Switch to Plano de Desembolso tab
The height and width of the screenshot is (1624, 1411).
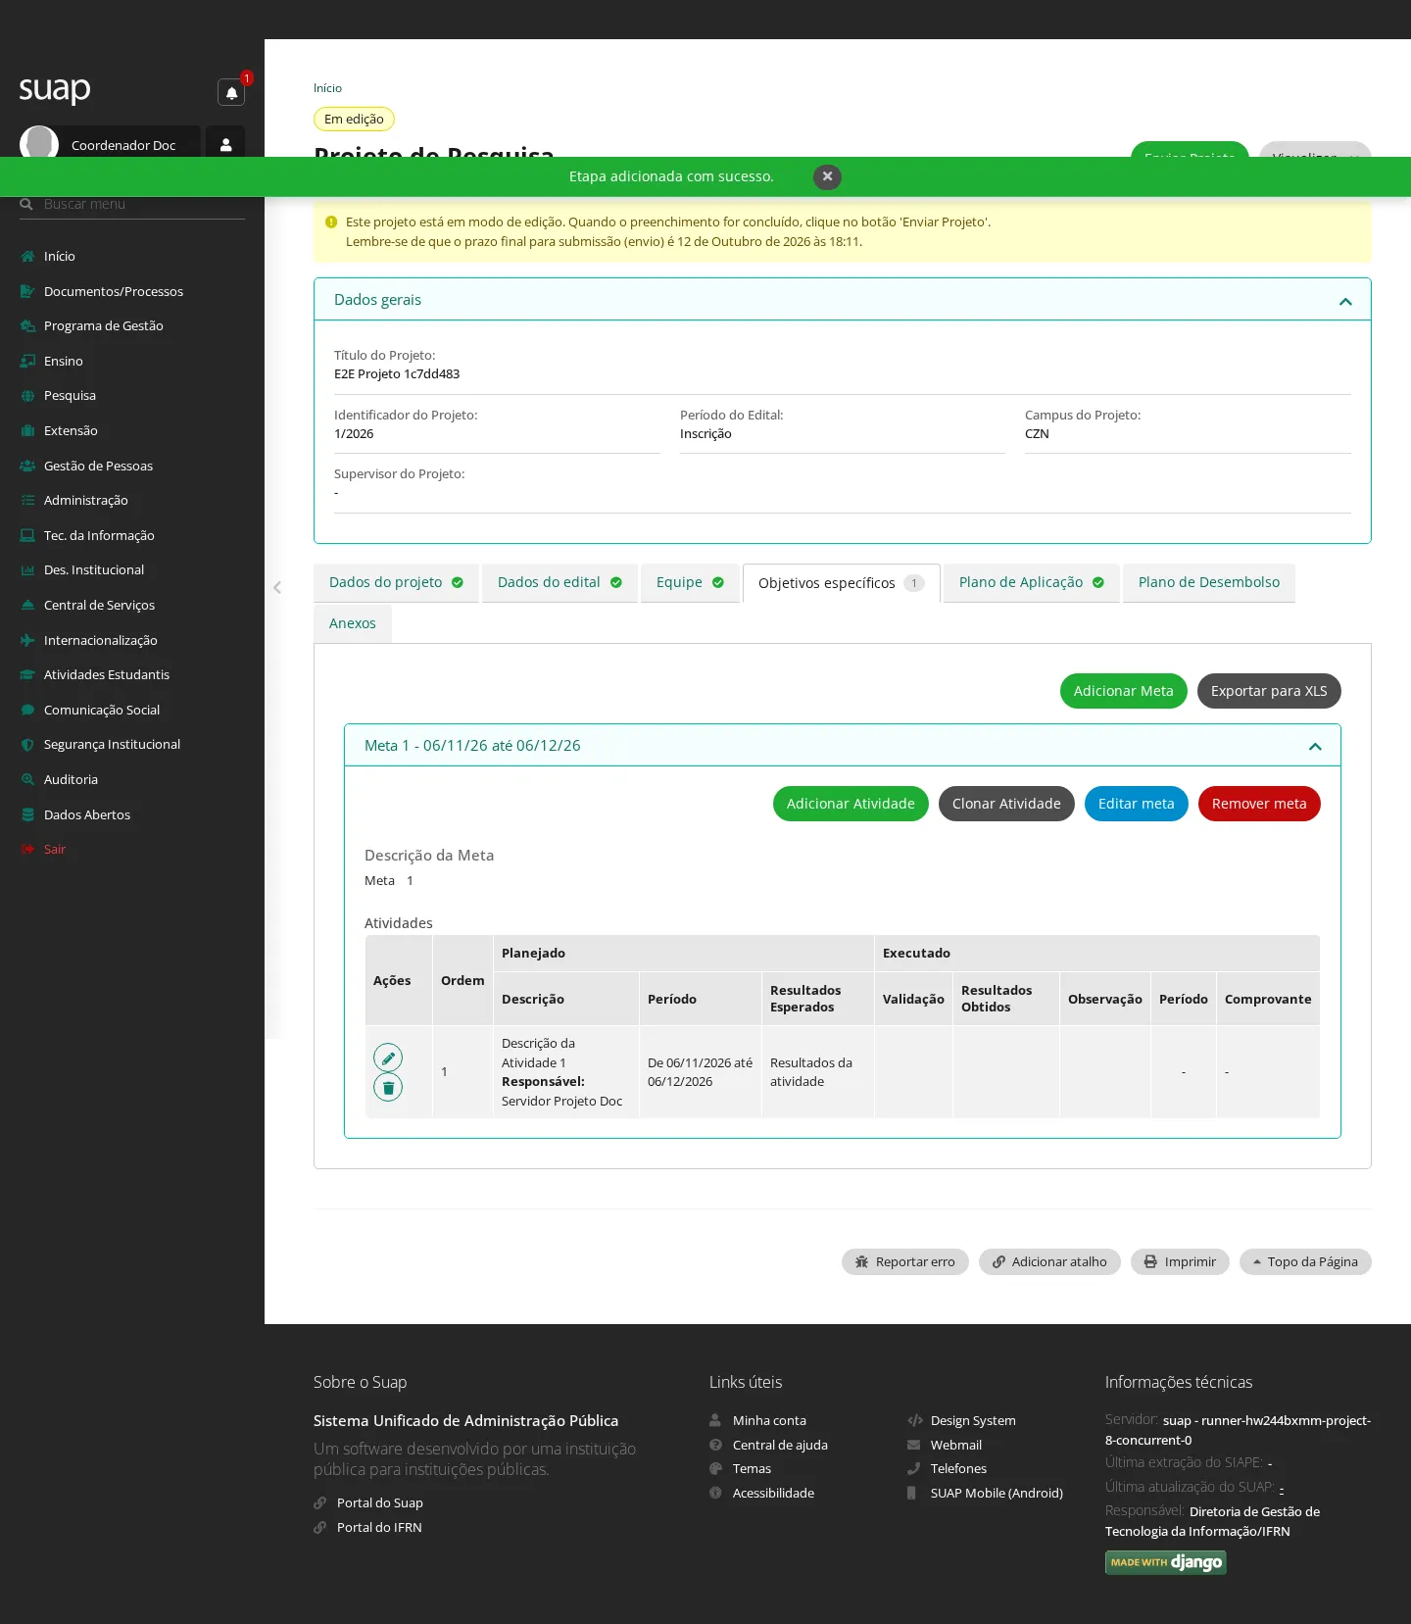pyautogui.click(x=1209, y=582)
